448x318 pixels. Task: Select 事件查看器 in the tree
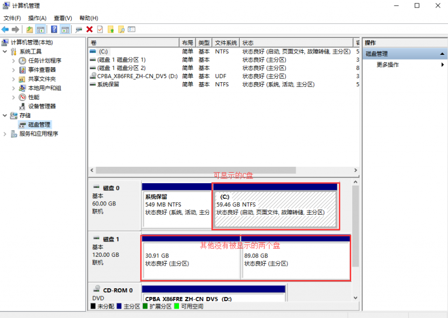pos(41,69)
